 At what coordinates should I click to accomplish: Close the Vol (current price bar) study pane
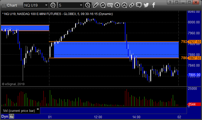pyautogui.click(x=38, y=109)
